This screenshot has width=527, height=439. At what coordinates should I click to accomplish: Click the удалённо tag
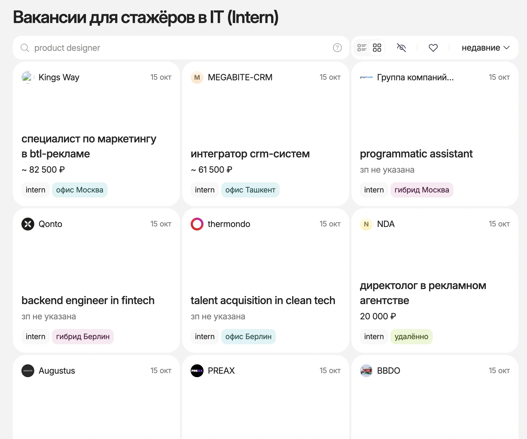(x=411, y=337)
